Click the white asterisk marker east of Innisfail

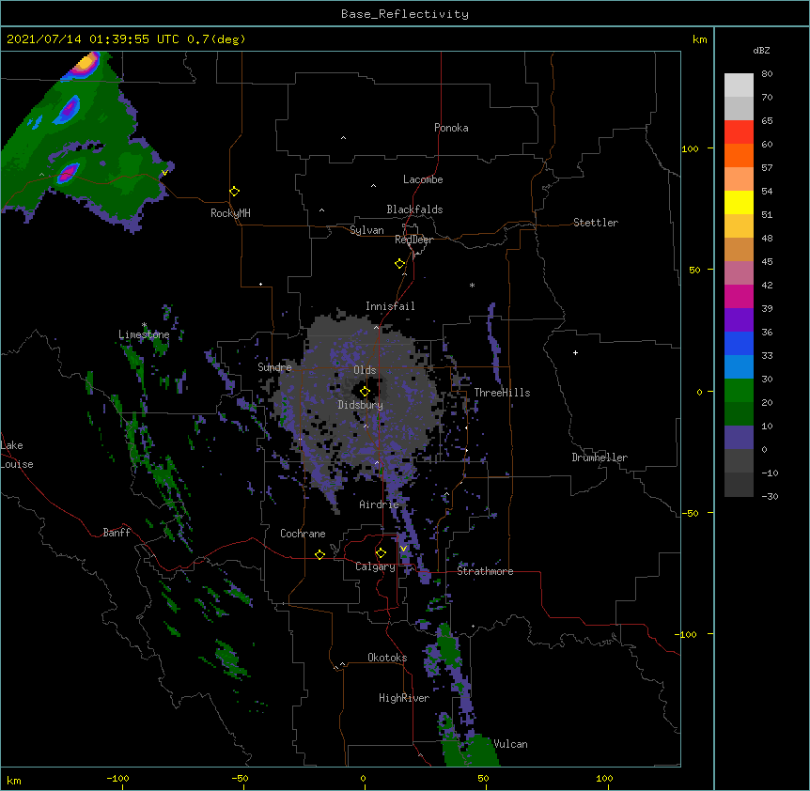point(472,286)
